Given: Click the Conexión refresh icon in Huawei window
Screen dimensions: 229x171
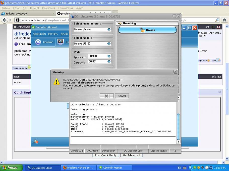Looking at the screenshot, I should tap(38, 42).
